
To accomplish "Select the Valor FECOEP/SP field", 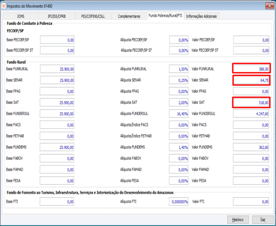I will coord(251,40).
